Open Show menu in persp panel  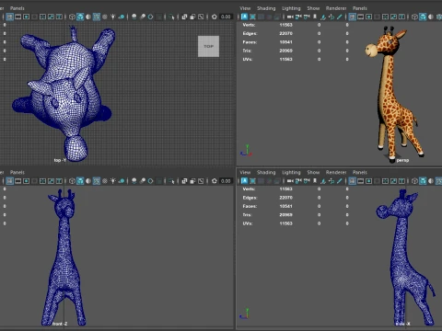[313, 8]
